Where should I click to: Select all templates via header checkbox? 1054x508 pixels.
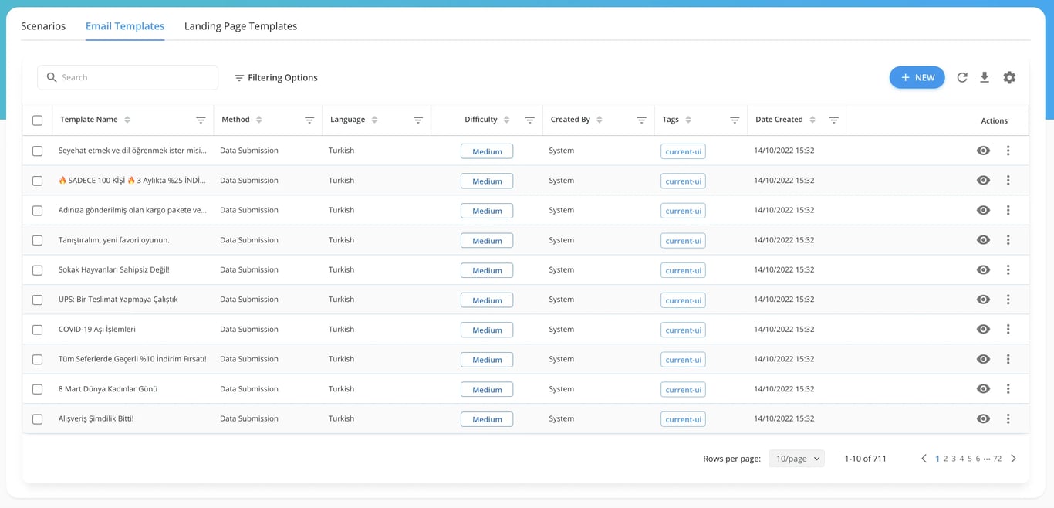point(37,120)
